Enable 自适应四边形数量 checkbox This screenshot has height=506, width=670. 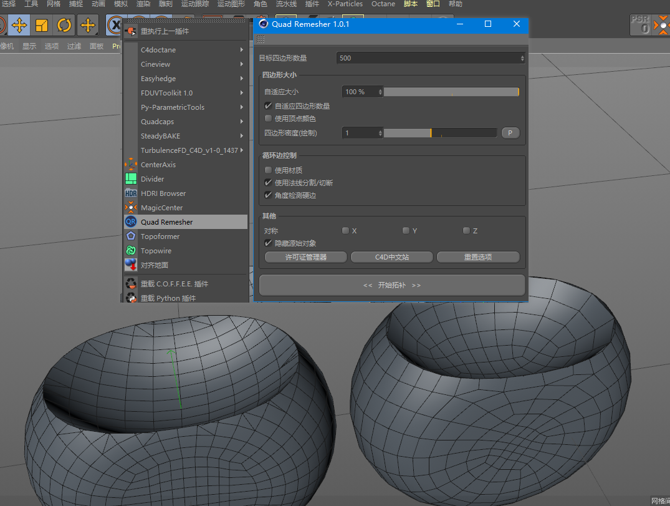pos(269,105)
